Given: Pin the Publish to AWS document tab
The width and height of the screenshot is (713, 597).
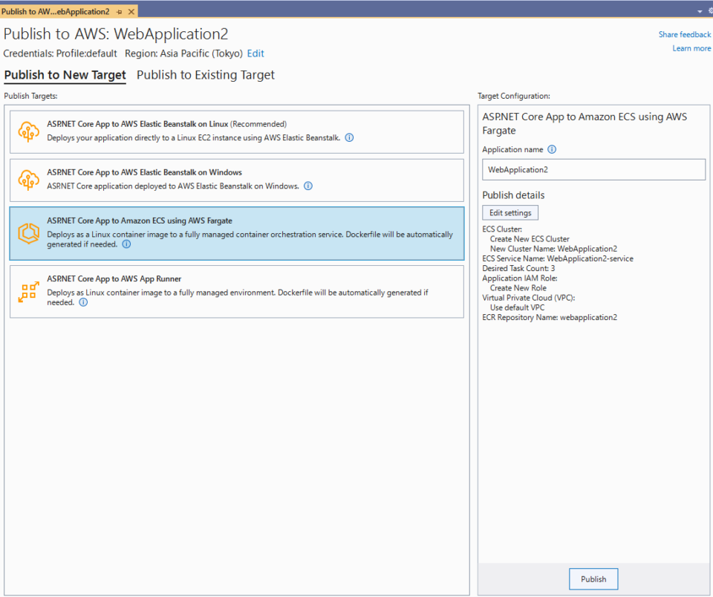Looking at the screenshot, I should click(119, 12).
